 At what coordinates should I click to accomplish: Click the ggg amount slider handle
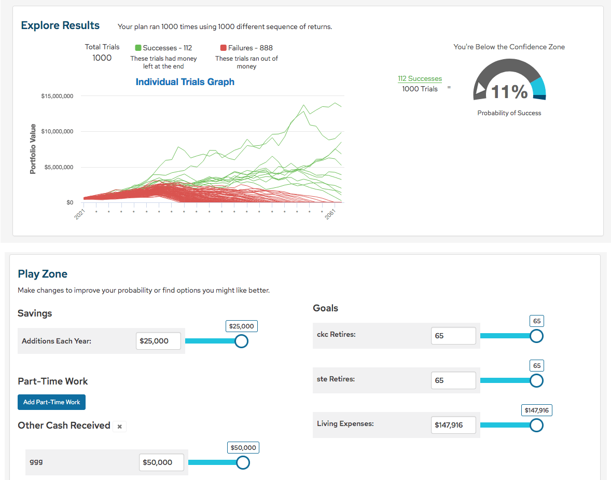click(x=242, y=462)
